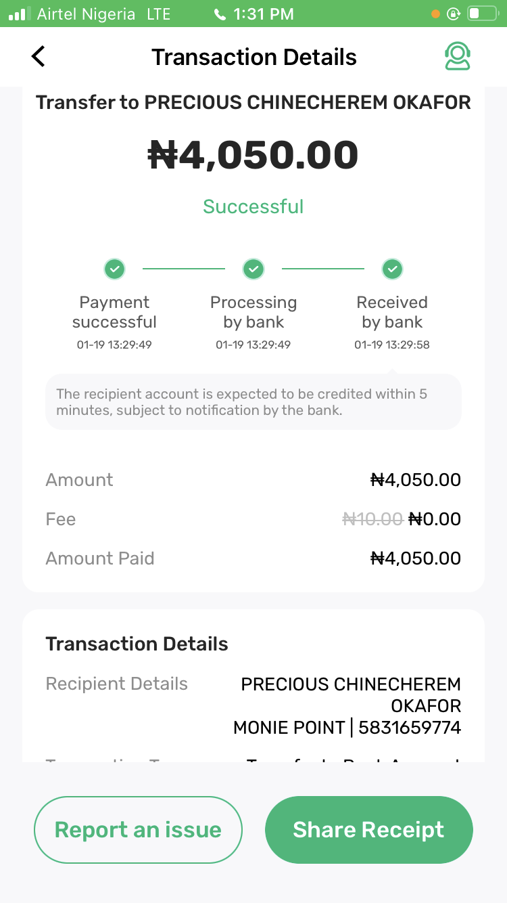The width and height of the screenshot is (507, 903).
Task: Tap the orientation lock status icon
Action: 454,14
